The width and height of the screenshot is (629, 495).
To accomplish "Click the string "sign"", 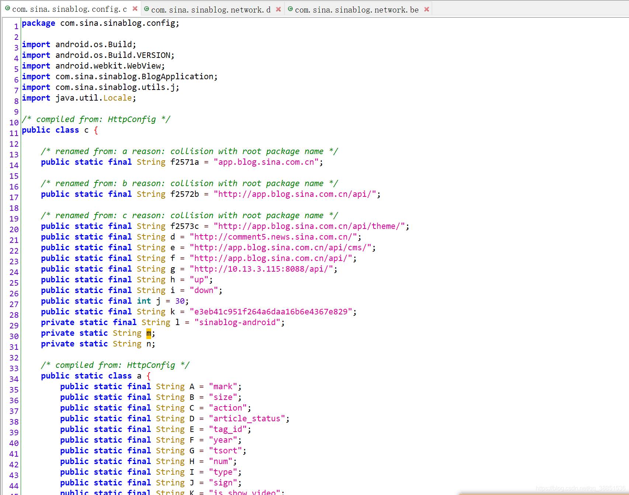I will pyautogui.click(x=223, y=483).
